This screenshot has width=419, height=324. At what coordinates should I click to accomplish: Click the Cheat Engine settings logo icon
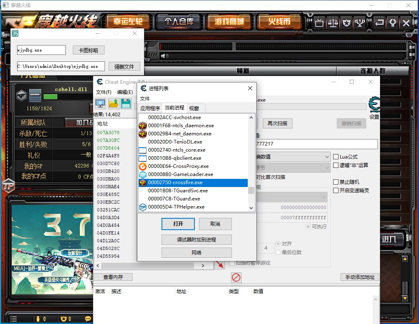tap(374, 104)
